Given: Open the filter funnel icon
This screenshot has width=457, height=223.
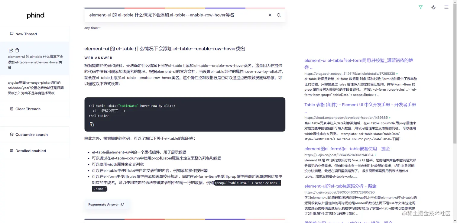Looking at the screenshot, I should 420,7.
